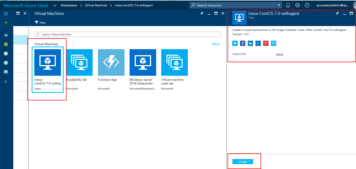356x169 pixels.
Task: Click Filter in the Virtual Machines blade
Action: (40, 23)
